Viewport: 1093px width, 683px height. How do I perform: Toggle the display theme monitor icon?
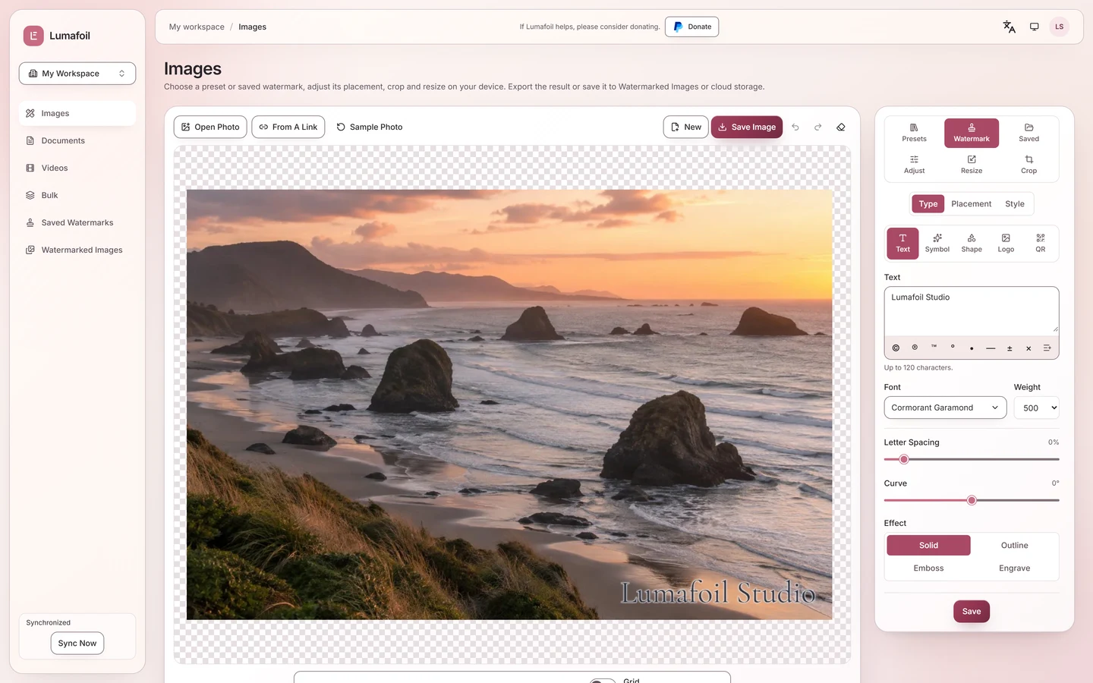pyautogui.click(x=1034, y=27)
